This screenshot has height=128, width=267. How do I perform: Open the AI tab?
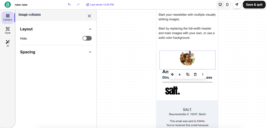coord(8,44)
